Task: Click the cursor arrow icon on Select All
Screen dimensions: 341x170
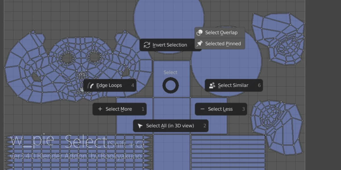Action: tap(140, 126)
